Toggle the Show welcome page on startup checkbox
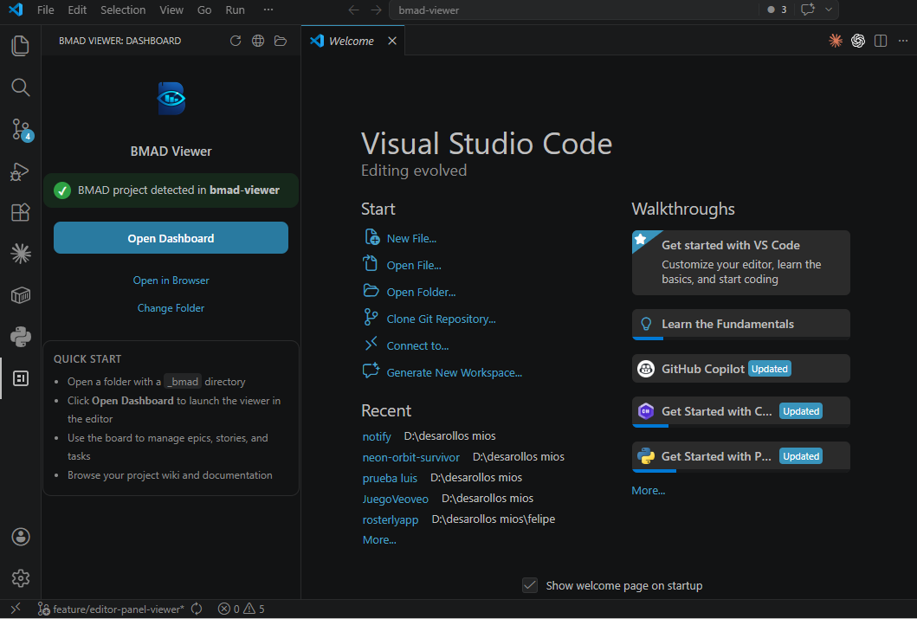The height and width of the screenshot is (619, 917). (x=529, y=584)
